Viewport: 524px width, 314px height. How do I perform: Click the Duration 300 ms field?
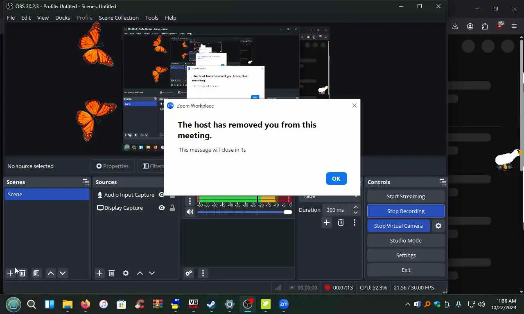337,210
